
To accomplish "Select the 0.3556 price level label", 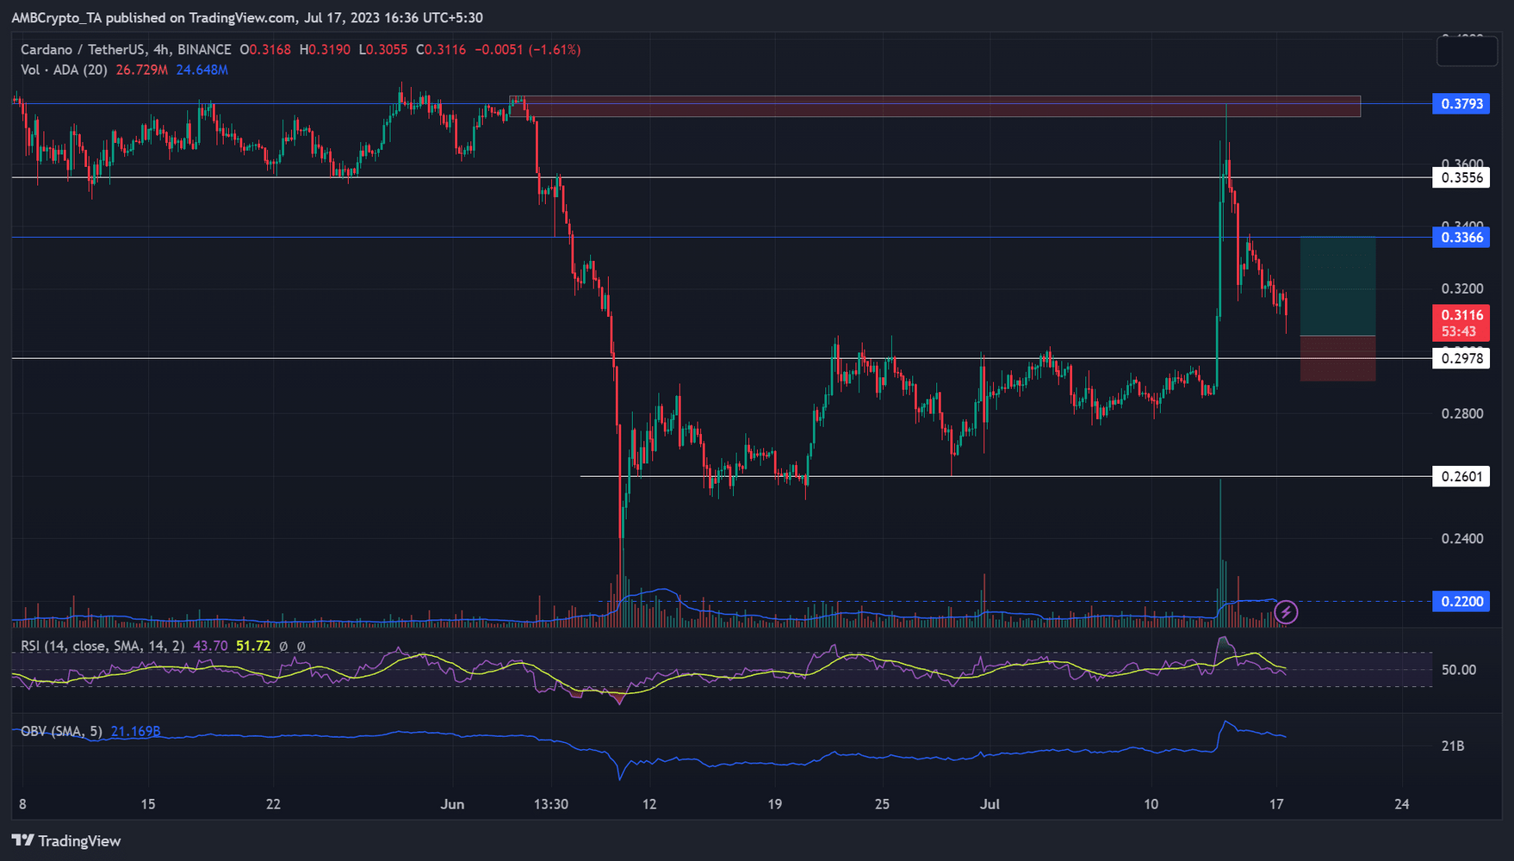I will click(x=1461, y=177).
